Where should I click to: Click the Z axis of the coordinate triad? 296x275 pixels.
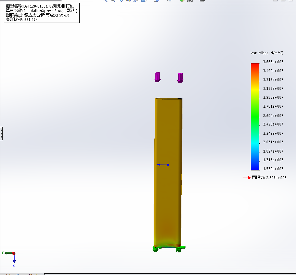14,261
